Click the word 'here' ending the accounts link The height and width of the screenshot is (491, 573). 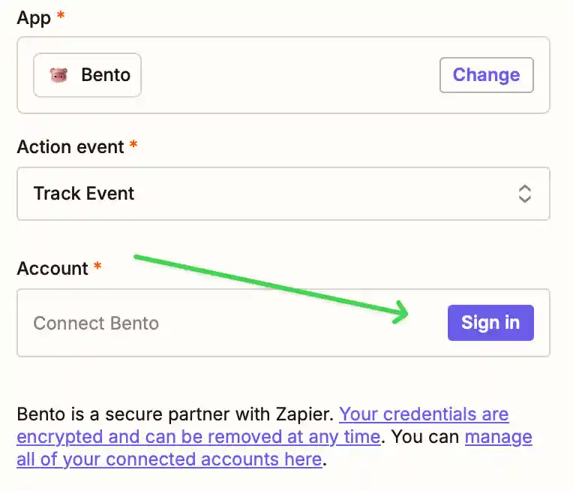(x=301, y=459)
